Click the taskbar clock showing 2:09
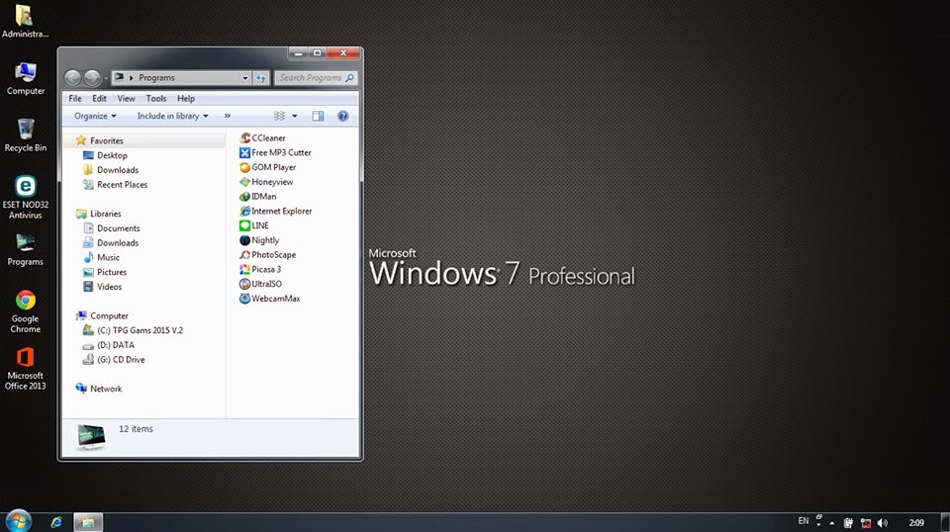The height and width of the screenshot is (532, 950). [x=916, y=523]
